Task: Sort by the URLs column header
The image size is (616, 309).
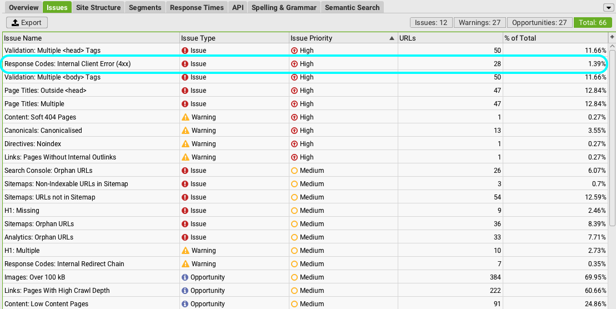Action: (450, 38)
